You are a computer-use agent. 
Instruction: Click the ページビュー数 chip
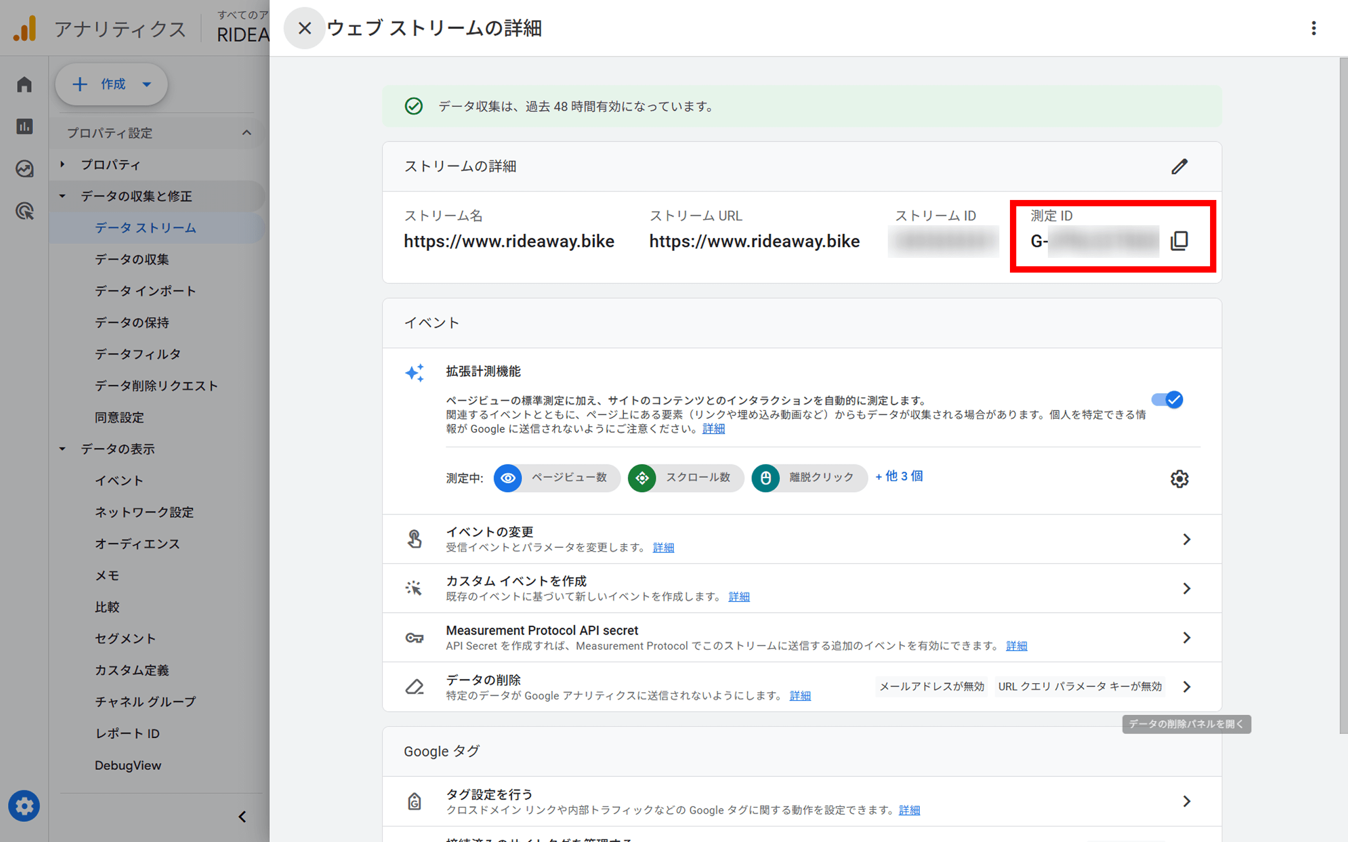click(556, 478)
